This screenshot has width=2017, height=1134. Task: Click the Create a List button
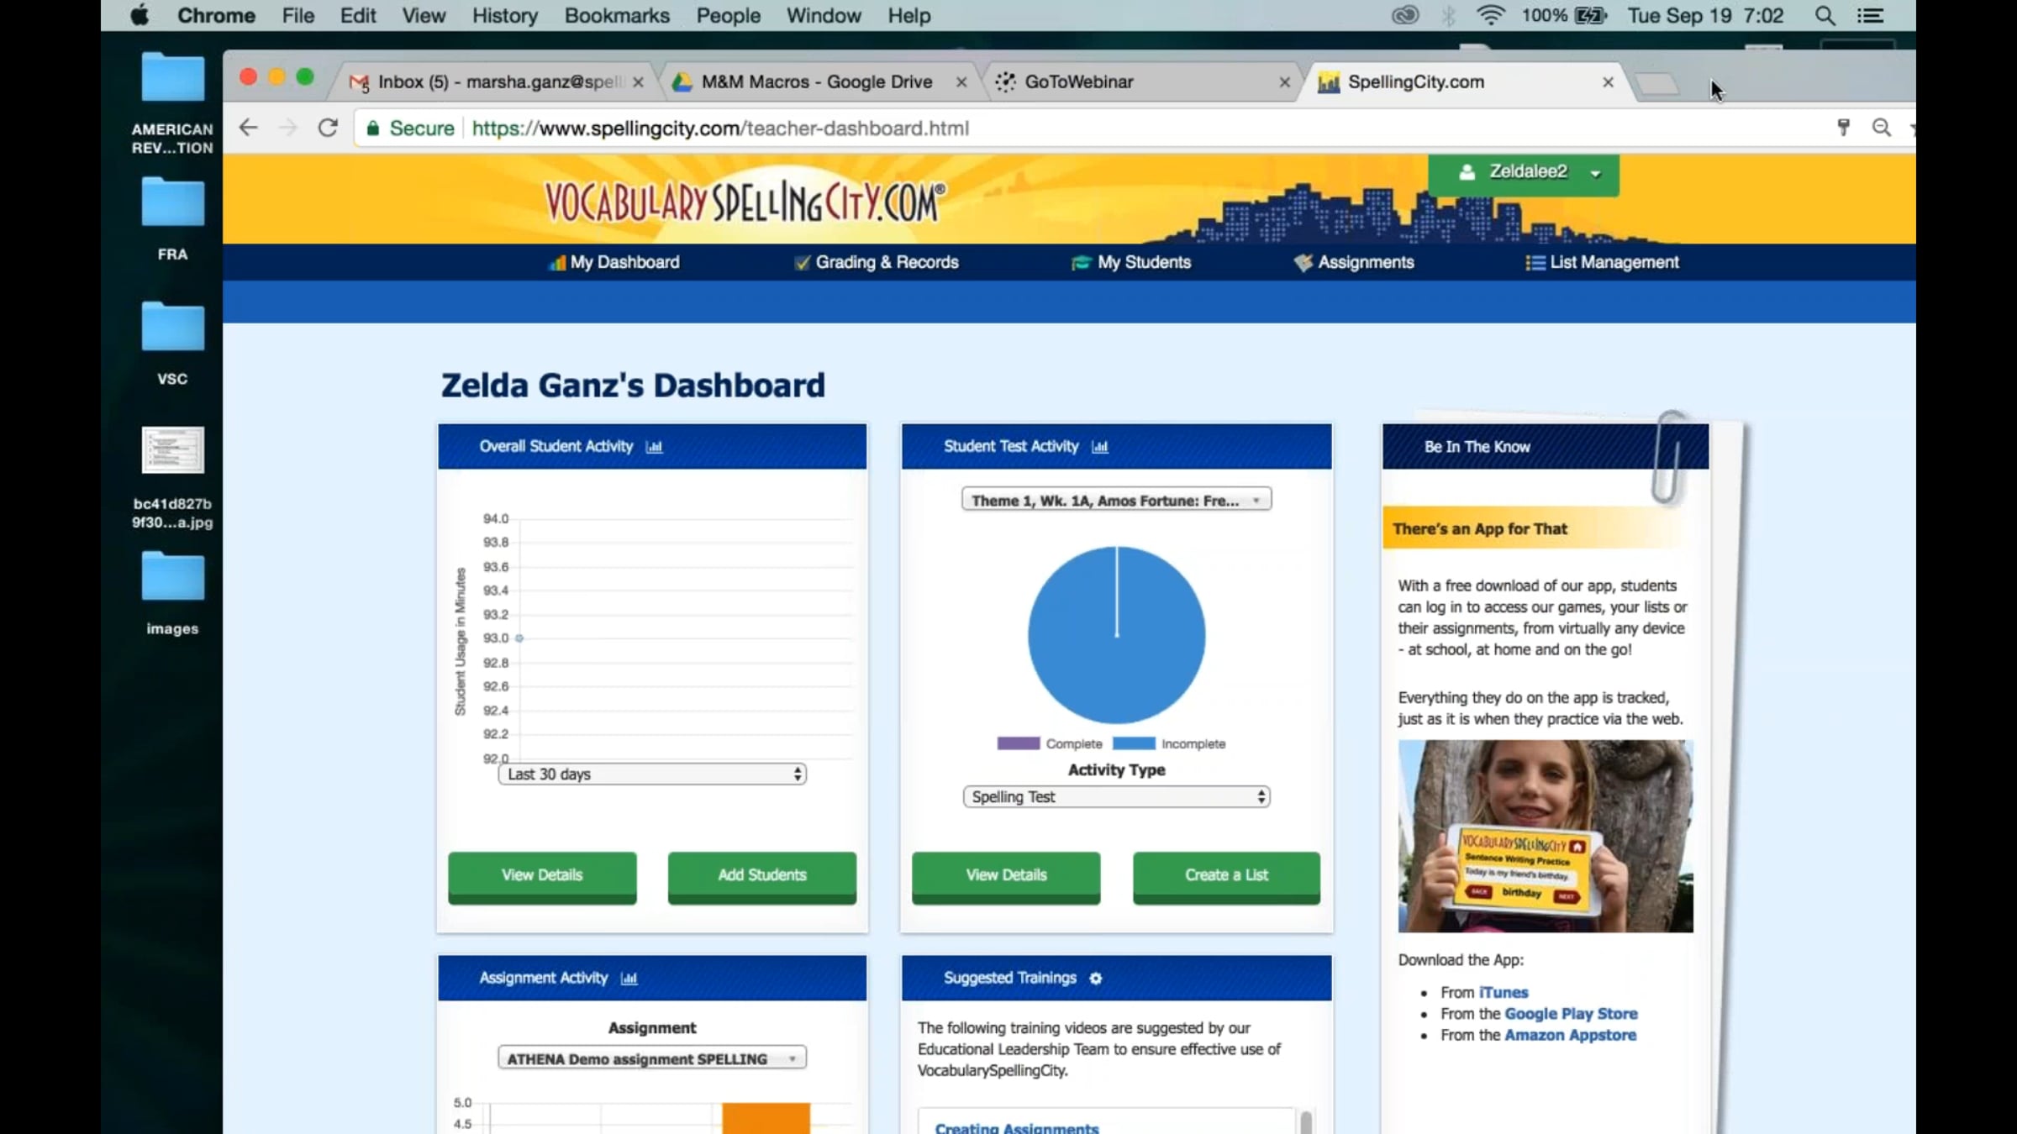[1226, 876]
